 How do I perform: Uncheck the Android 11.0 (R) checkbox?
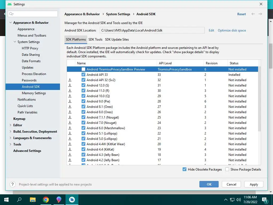point(83,91)
